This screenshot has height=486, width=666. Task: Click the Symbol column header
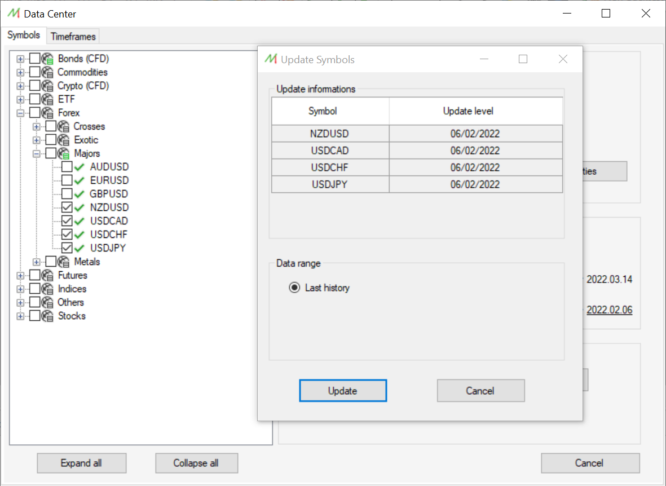point(330,111)
